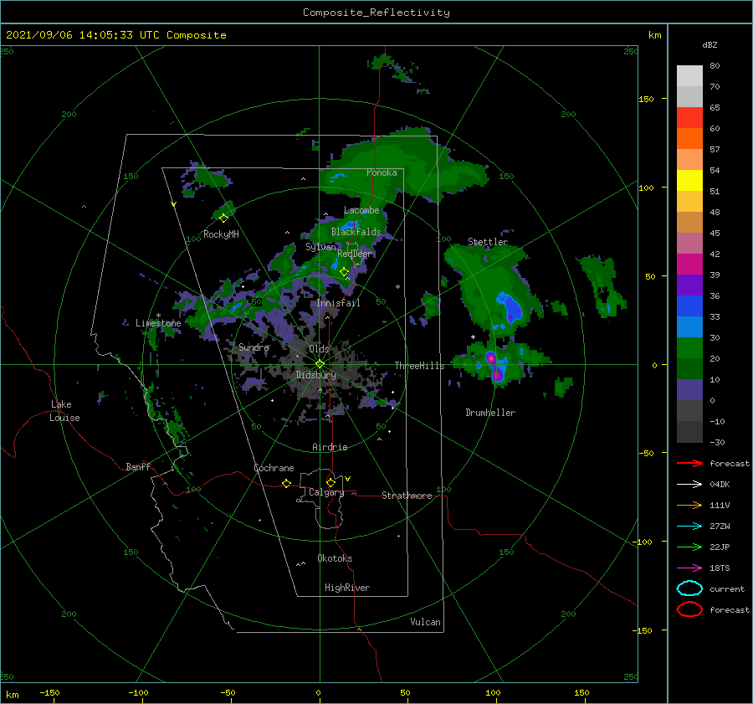
Task: Click the dBZ legend heading
Action: (709, 44)
